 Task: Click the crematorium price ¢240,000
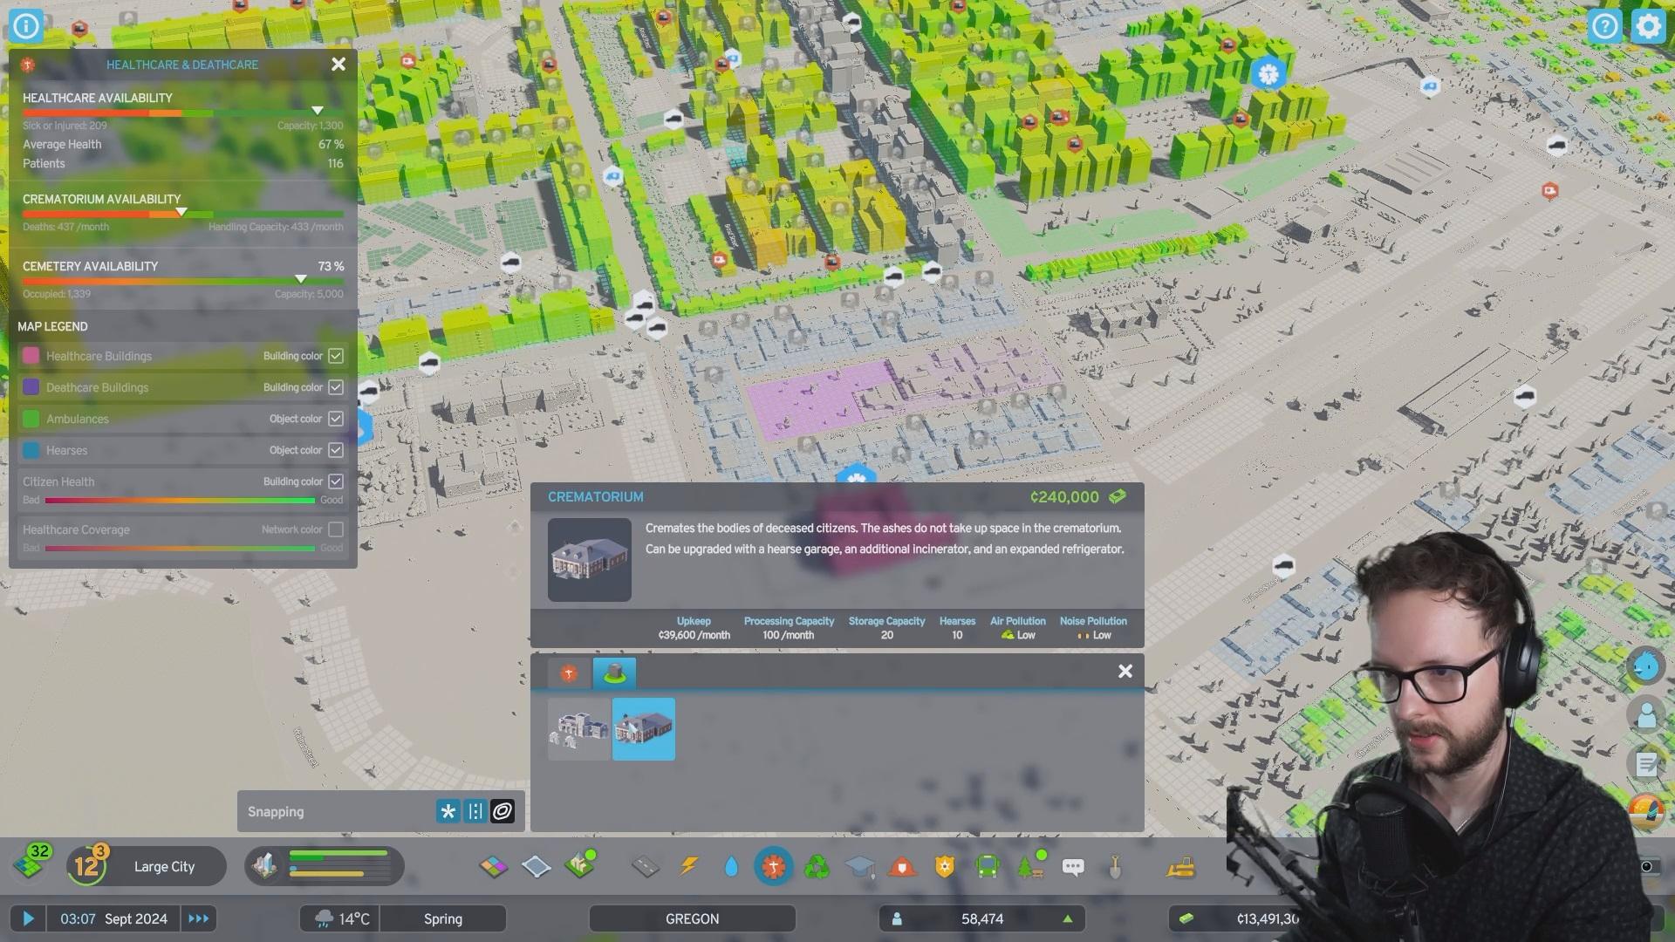tap(1064, 497)
